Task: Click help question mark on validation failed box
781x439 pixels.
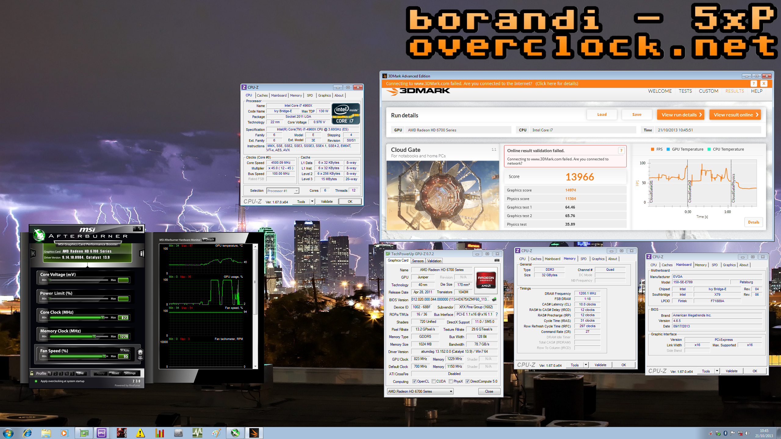Action: click(621, 150)
